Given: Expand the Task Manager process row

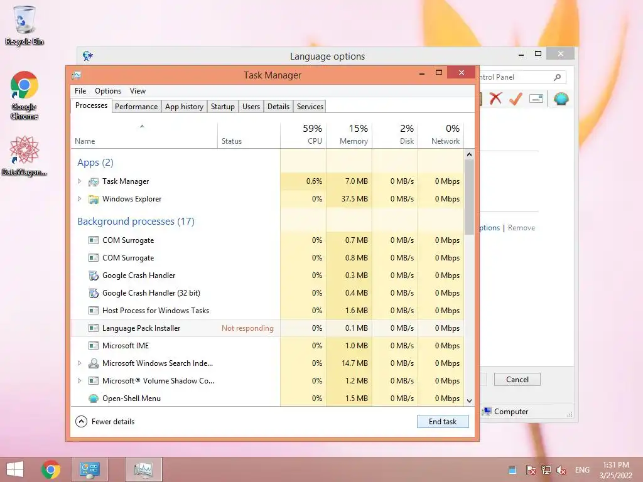Looking at the screenshot, I should [x=80, y=181].
